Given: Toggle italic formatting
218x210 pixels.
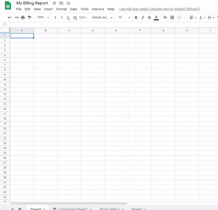Looking at the screenshot, I should (143, 17).
